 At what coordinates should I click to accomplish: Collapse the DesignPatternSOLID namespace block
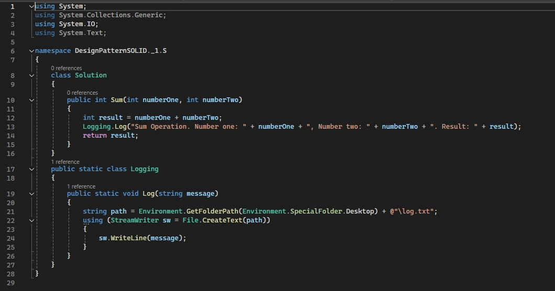click(x=31, y=51)
